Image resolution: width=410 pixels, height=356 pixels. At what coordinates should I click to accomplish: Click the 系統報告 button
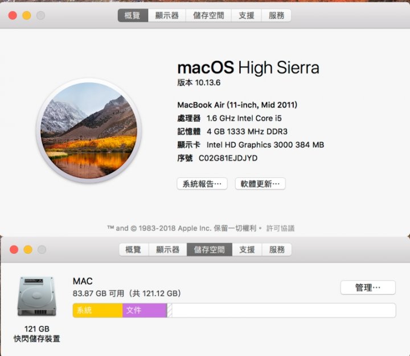coord(202,184)
